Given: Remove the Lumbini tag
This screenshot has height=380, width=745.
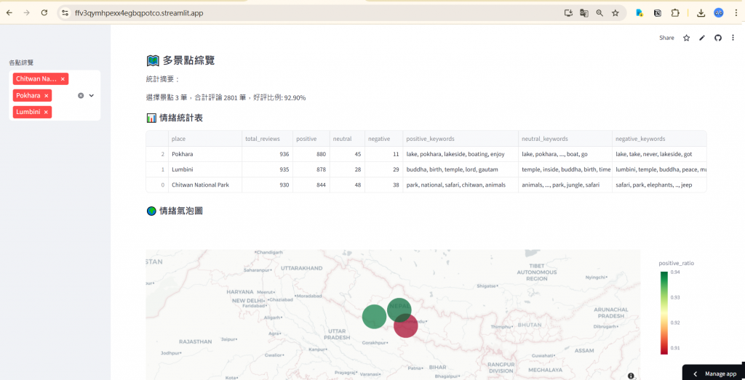Looking at the screenshot, I should coord(46,113).
